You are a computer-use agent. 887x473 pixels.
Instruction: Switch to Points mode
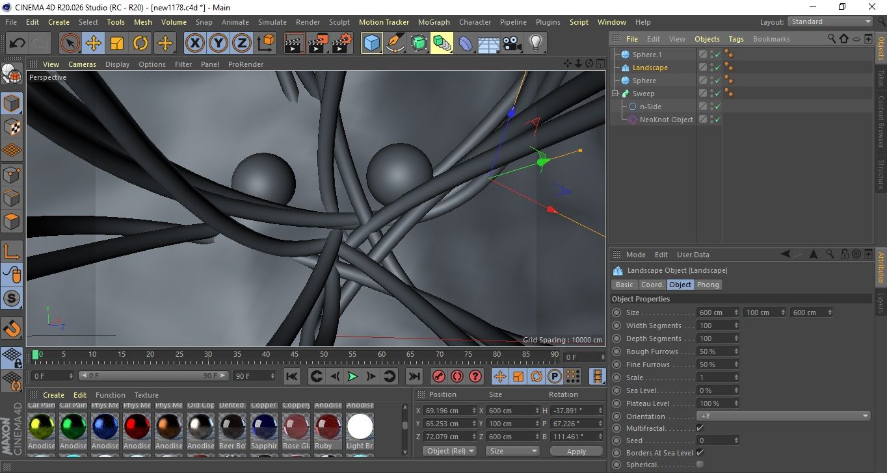coord(12,174)
